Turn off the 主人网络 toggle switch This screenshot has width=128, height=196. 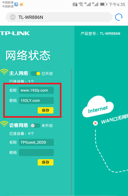(x=36, y=73)
